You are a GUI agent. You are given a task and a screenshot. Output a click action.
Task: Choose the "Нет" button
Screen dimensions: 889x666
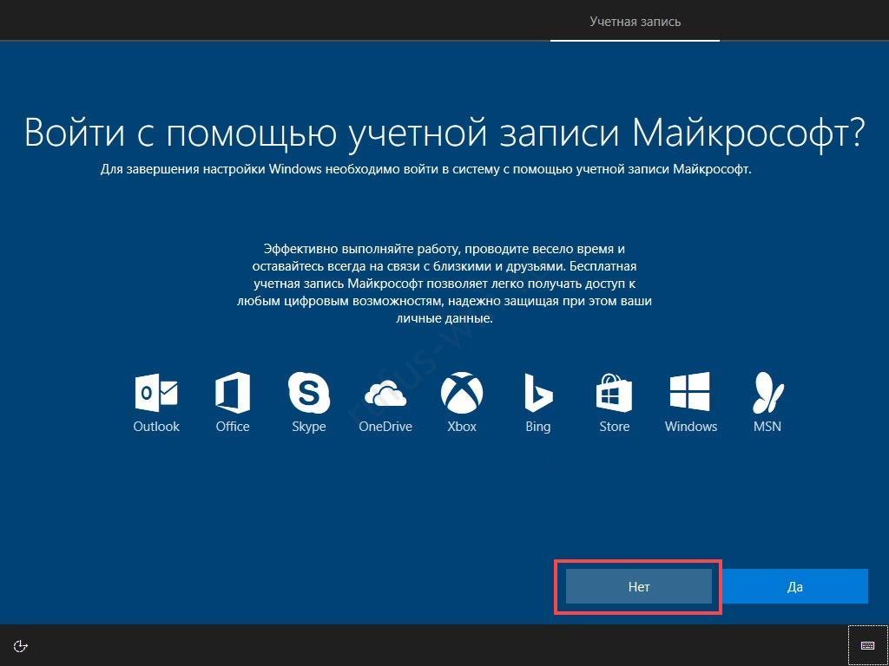tap(639, 586)
